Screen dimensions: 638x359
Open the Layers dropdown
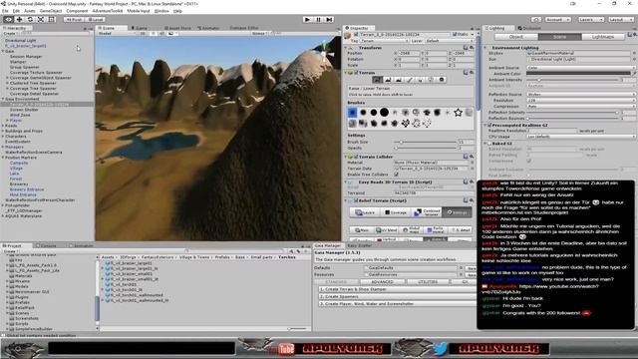point(590,19)
